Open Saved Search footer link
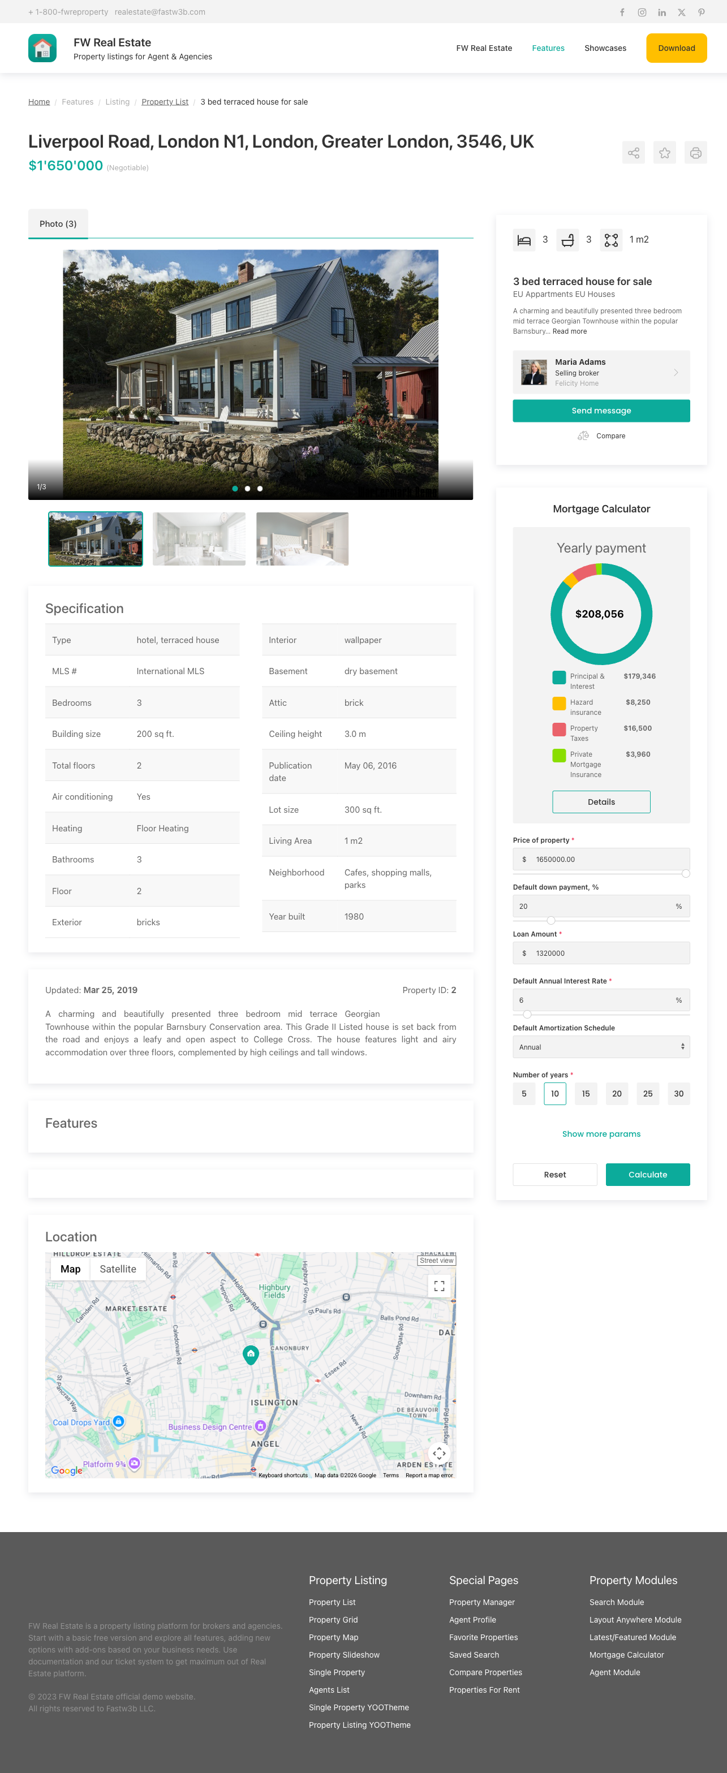 (x=474, y=1655)
